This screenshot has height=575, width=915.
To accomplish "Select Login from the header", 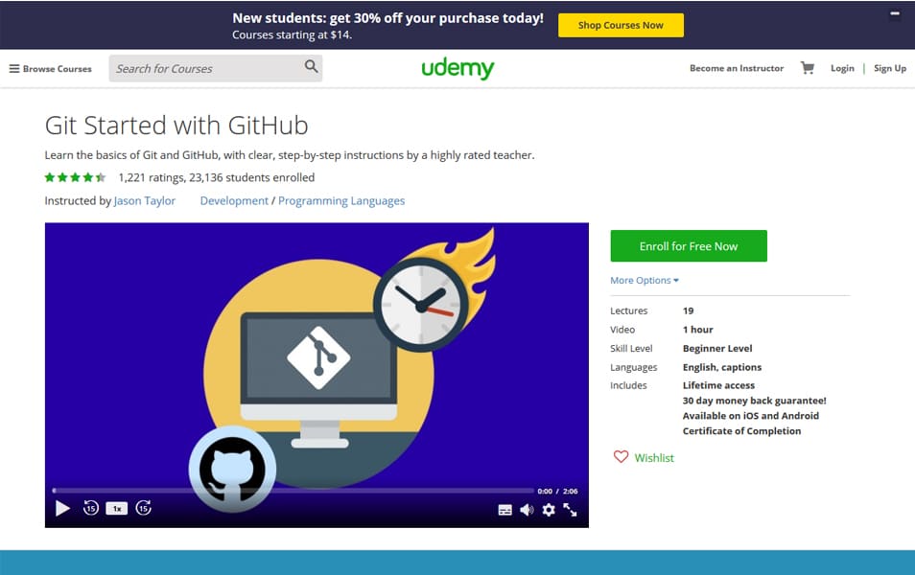I will click(841, 68).
